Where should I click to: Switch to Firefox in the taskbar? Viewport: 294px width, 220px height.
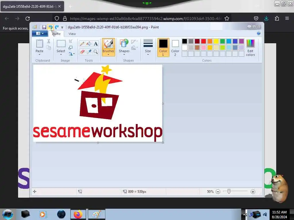click(78, 214)
